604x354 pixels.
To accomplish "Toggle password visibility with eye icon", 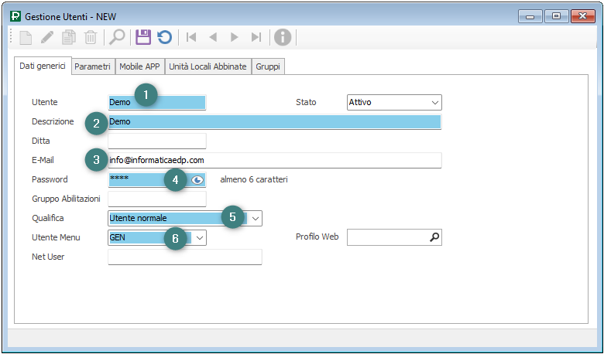I will coord(197,179).
